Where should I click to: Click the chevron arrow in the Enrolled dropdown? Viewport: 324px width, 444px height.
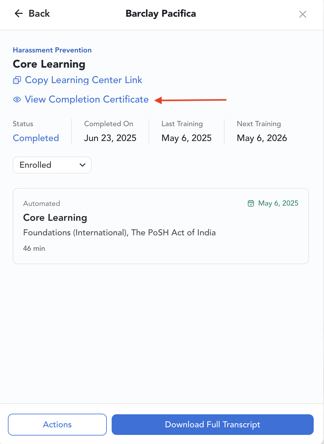coord(82,165)
